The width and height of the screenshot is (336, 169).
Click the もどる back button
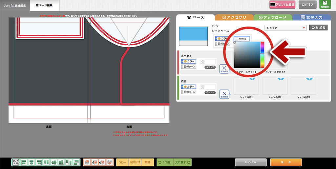click(318, 28)
